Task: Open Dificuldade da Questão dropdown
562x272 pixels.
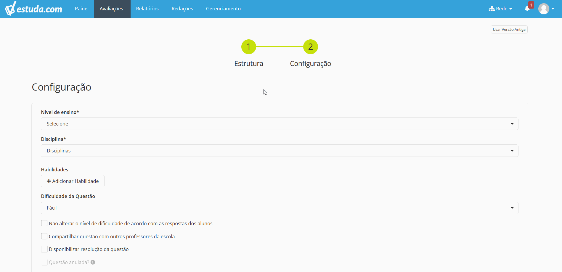Action: (280, 208)
